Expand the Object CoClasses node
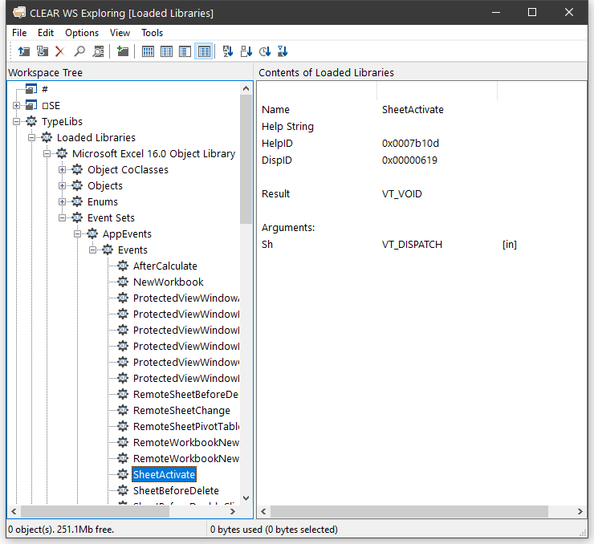 point(63,169)
